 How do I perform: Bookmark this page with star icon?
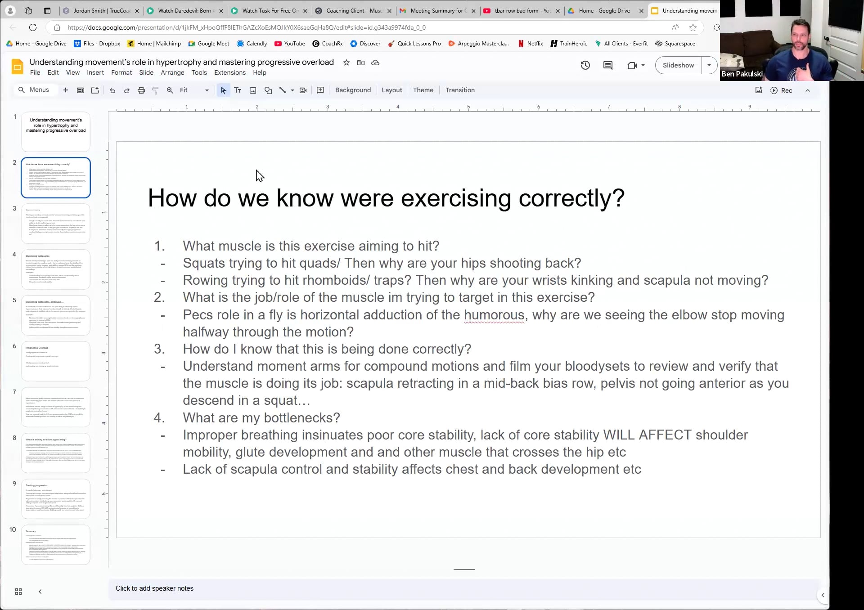tap(693, 27)
